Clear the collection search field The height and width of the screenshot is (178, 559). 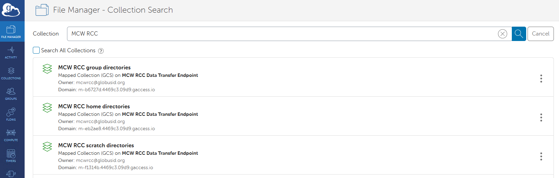[502, 34]
